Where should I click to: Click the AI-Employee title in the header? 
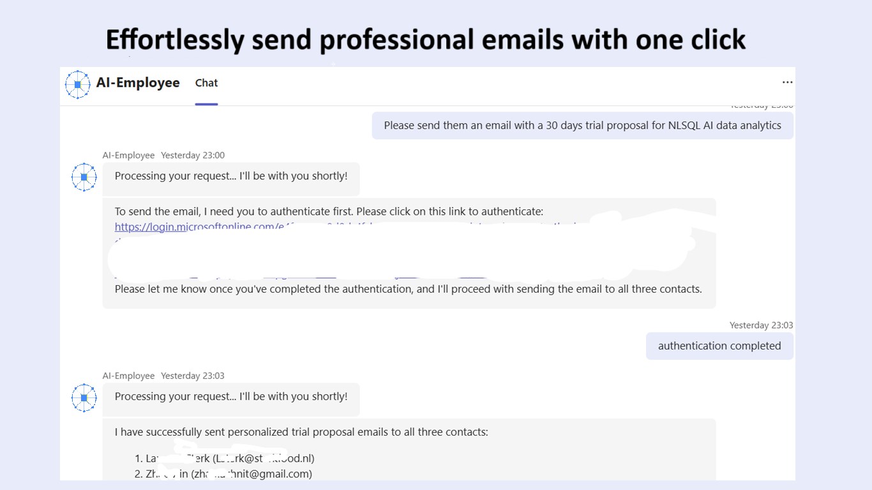pyautogui.click(x=138, y=83)
